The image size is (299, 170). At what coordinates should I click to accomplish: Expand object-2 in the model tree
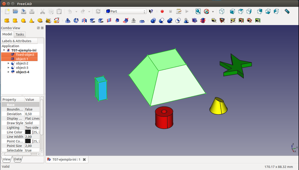(x=9, y=63)
